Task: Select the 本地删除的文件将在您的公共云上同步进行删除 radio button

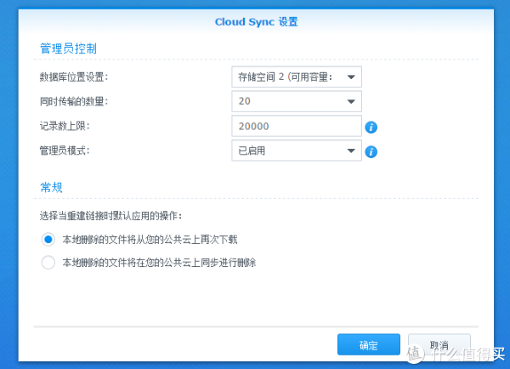Action: tap(48, 263)
